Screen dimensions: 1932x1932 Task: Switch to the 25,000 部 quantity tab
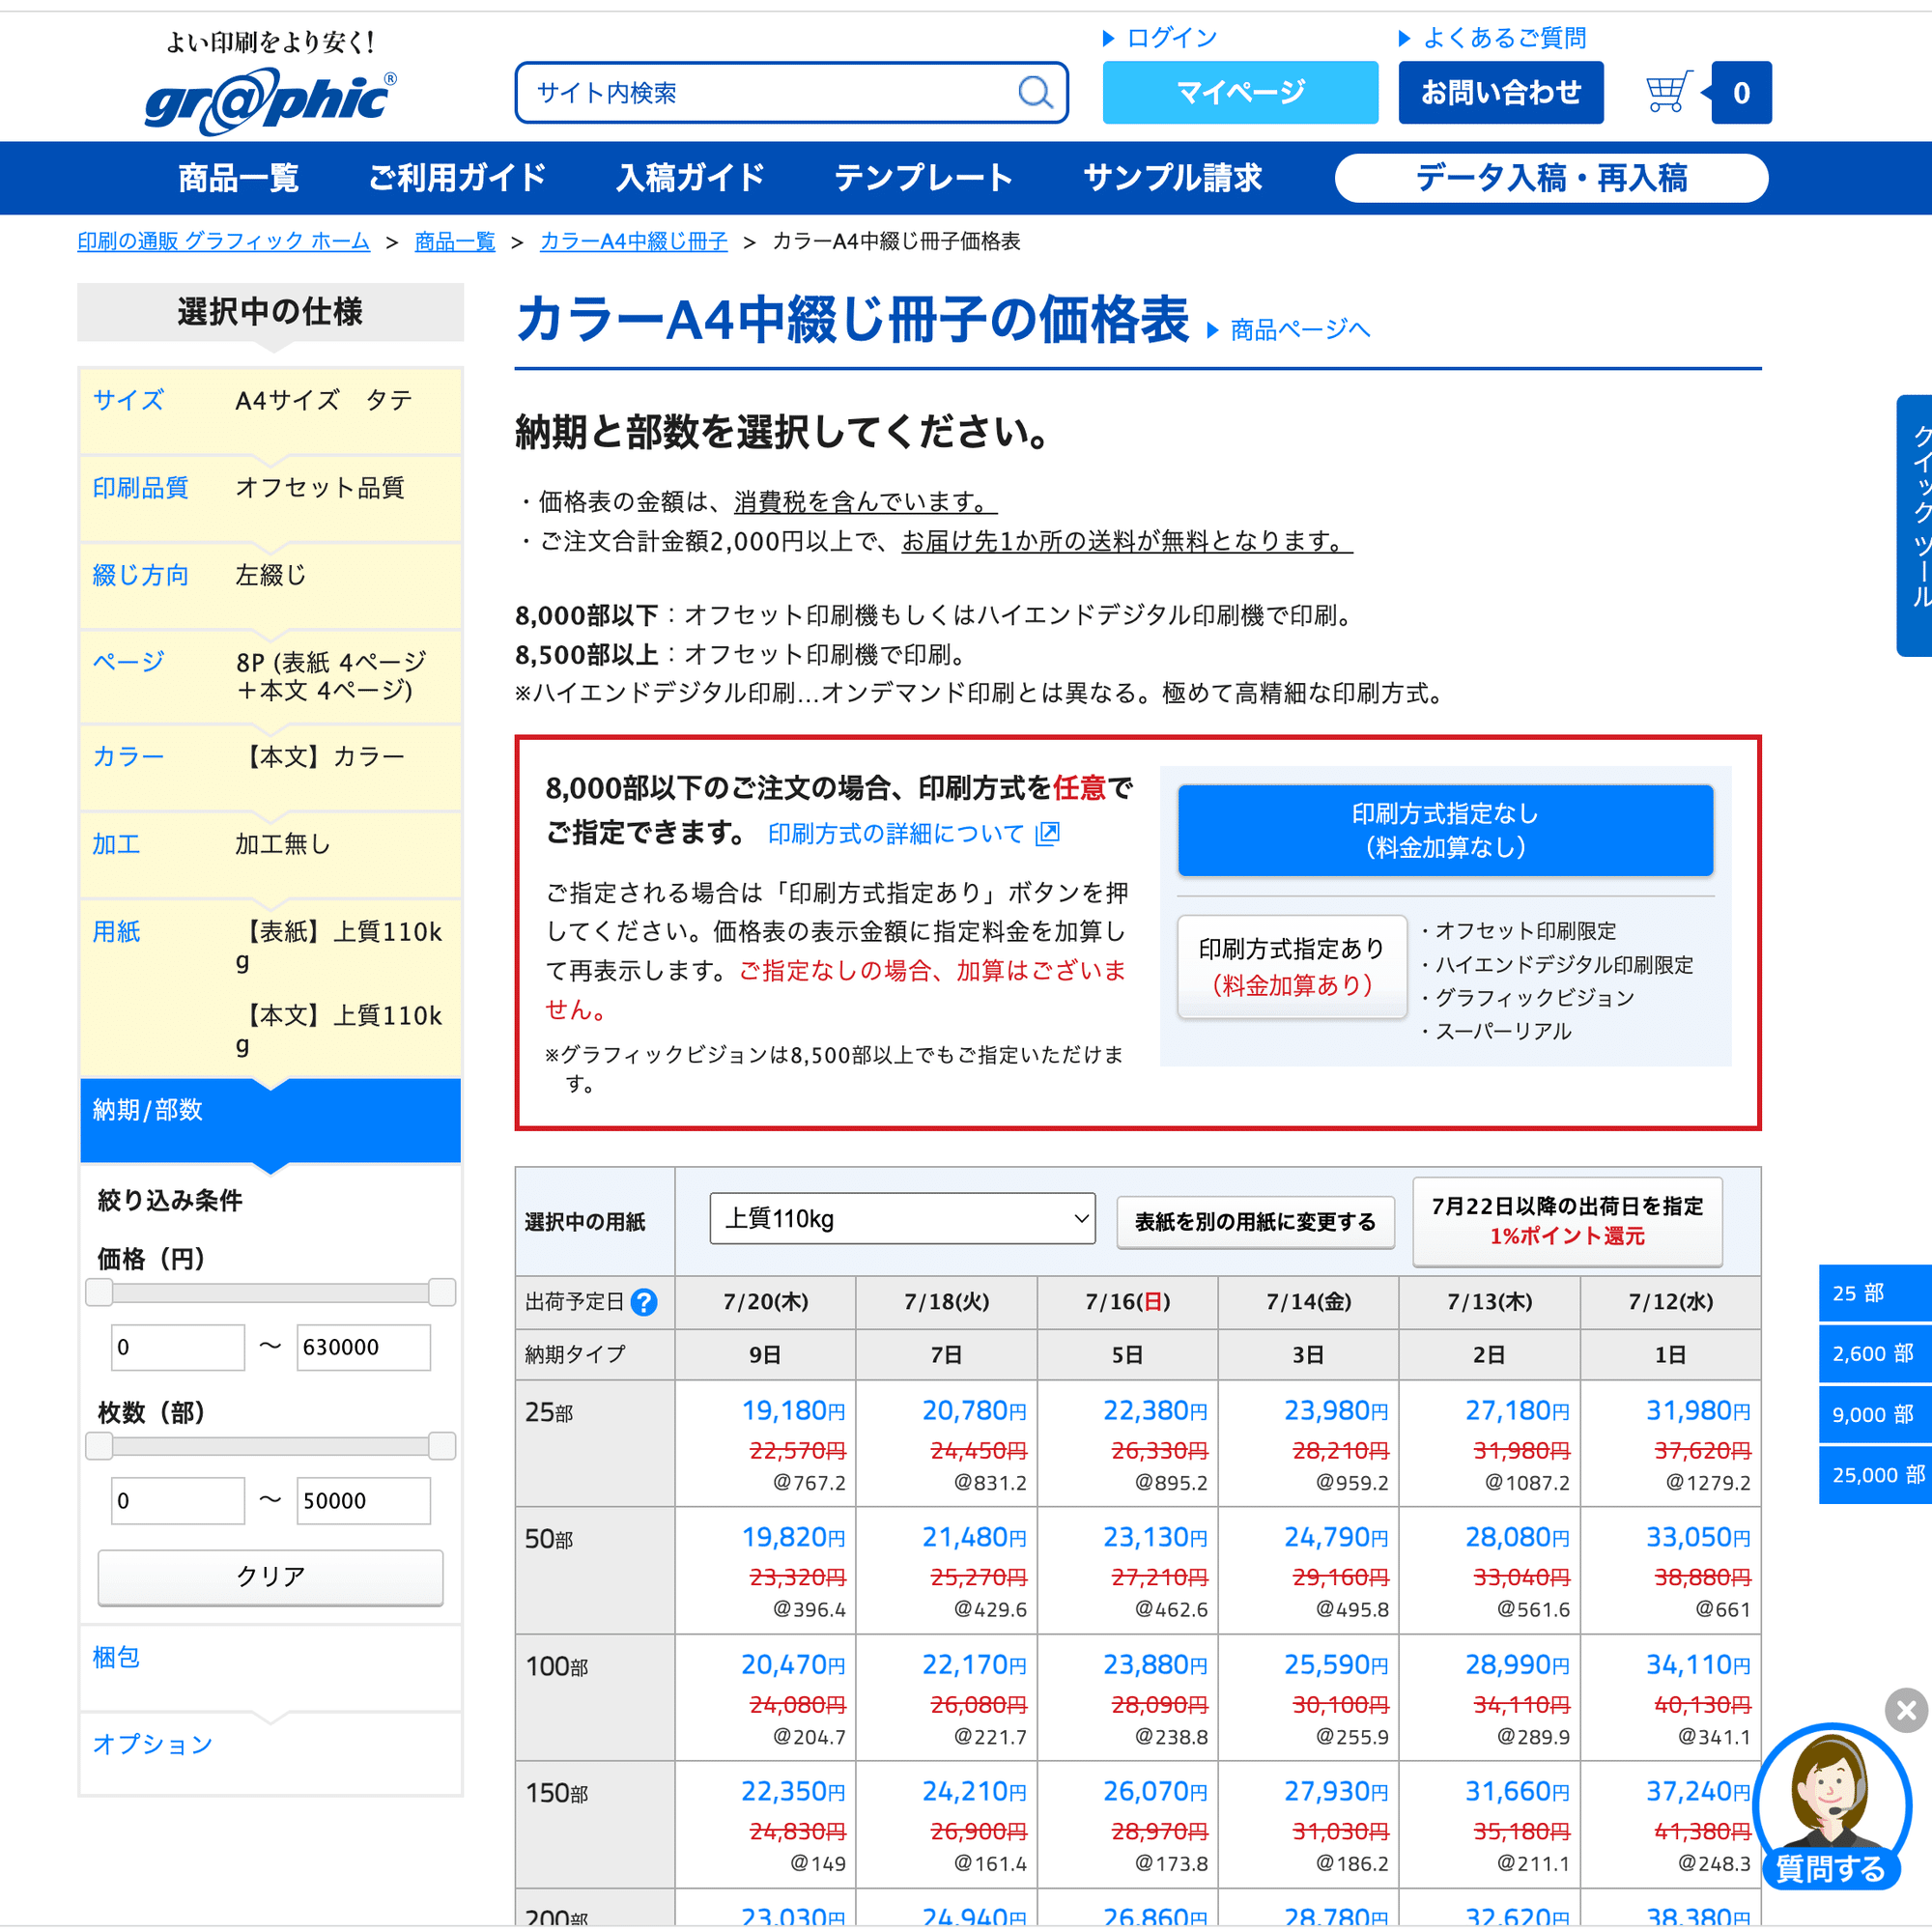pos(1878,1475)
